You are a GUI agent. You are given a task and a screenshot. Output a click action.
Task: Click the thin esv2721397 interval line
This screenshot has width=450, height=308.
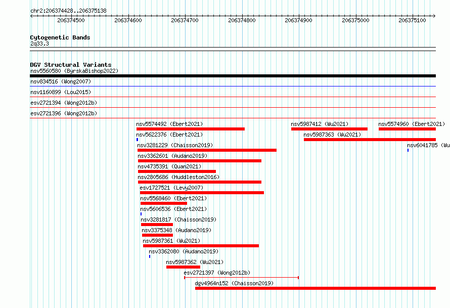coord(241,278)
